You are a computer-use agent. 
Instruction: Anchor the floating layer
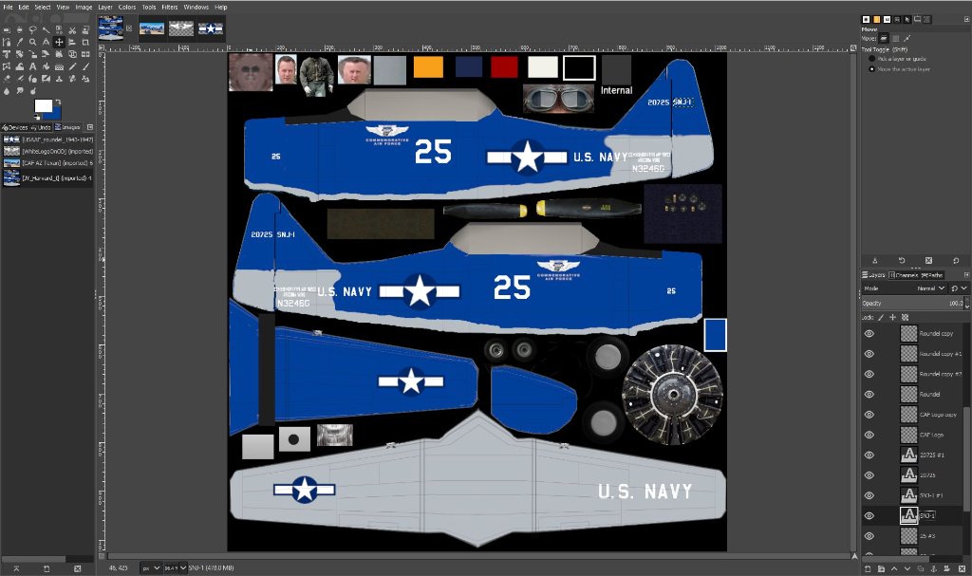coord(934,568)
